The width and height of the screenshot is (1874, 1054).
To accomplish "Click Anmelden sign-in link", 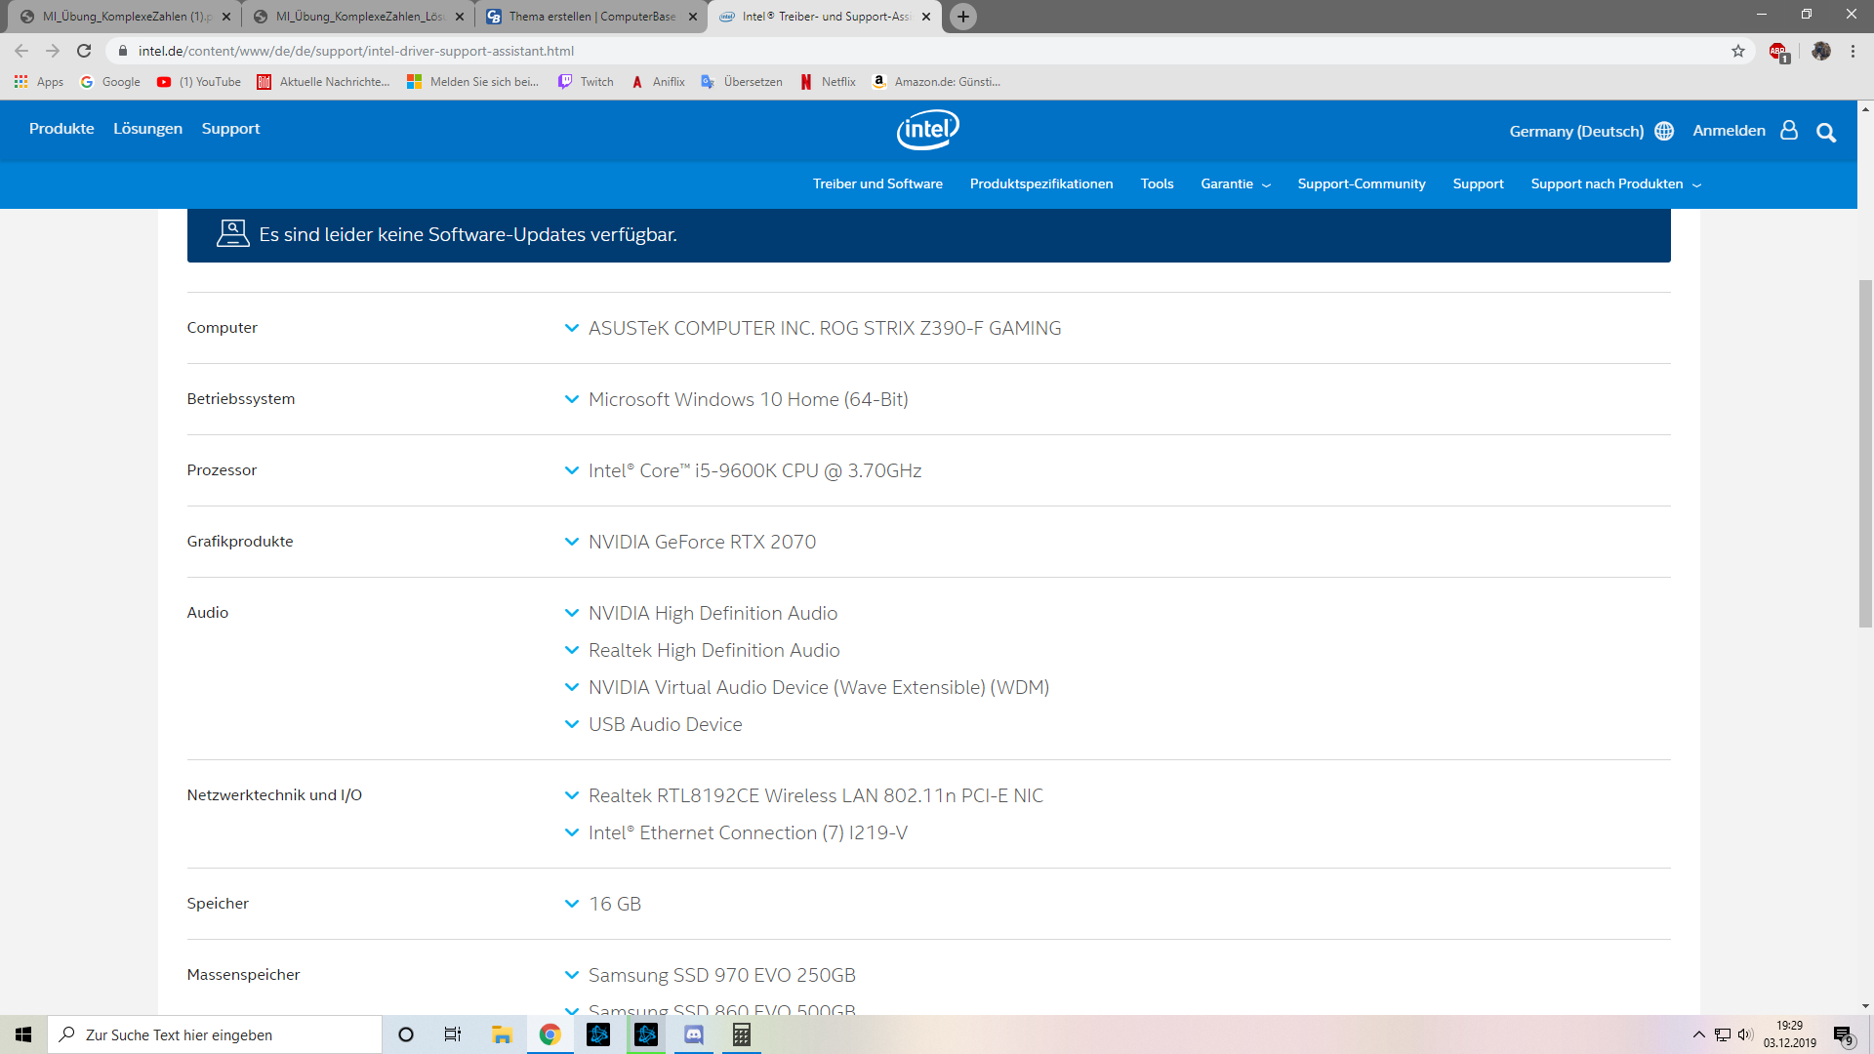I will click(x=1729, y=131).
